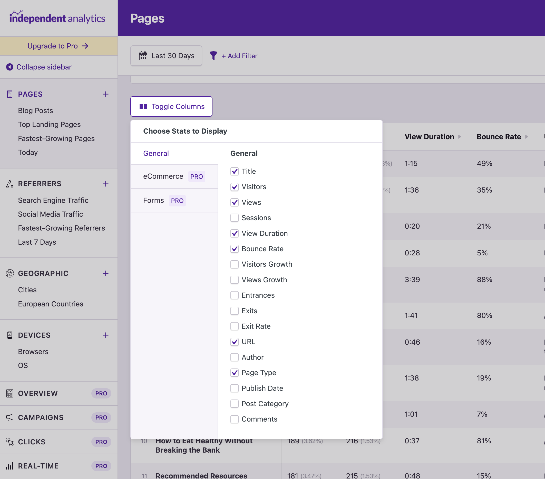Click the calendar icon on the date selector

click(x=143, y=56)
